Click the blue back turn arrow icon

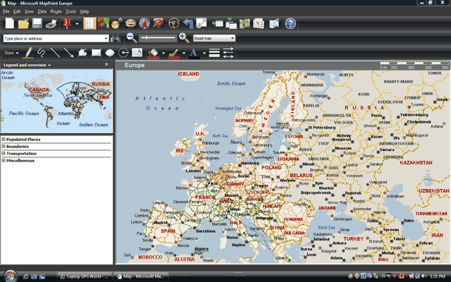tap(188, 23)
